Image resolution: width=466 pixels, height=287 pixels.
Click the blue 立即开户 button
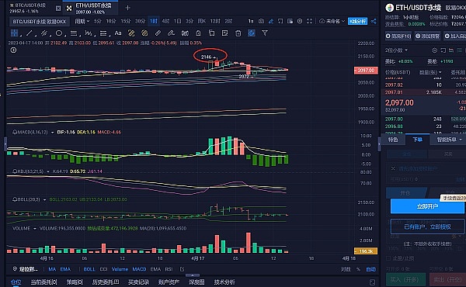427,206
